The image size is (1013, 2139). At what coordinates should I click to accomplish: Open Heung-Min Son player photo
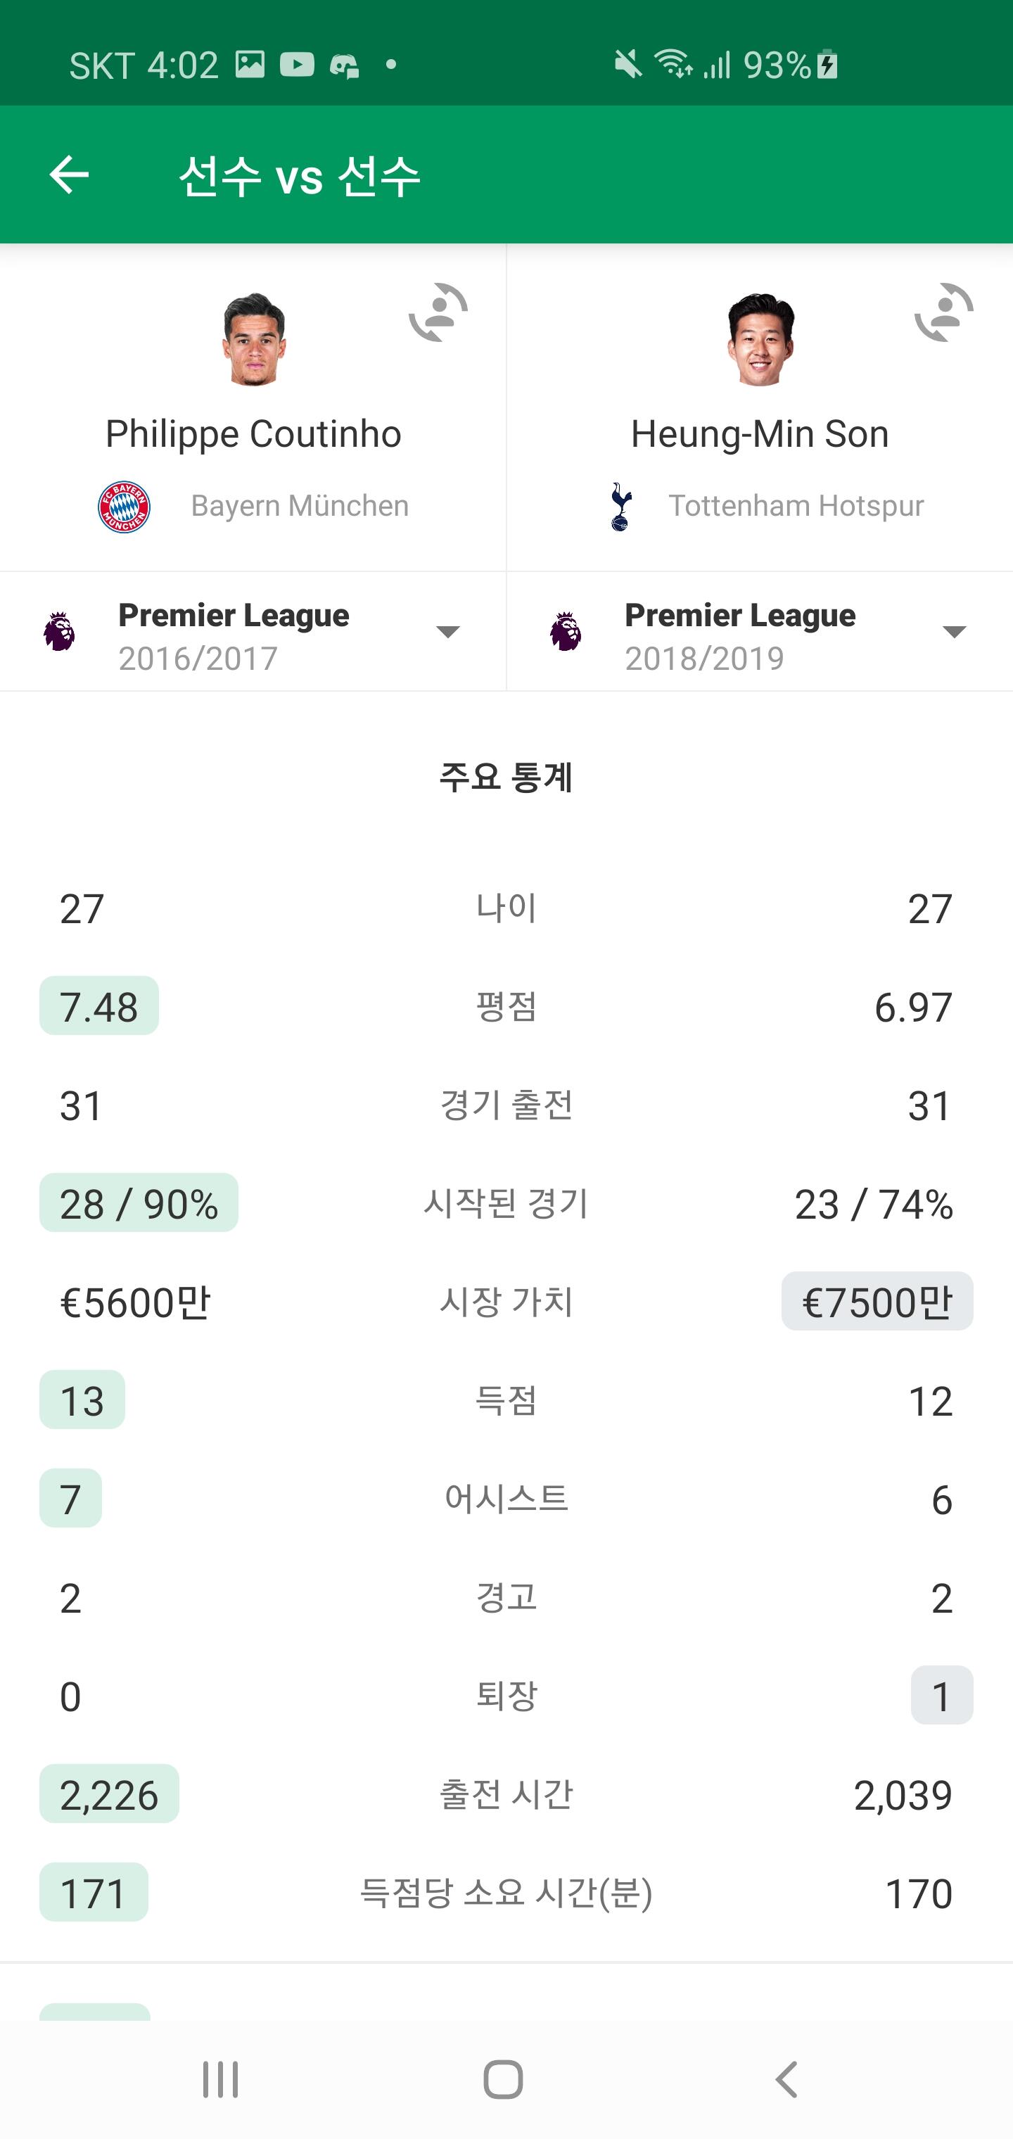(x=760, y=340)
